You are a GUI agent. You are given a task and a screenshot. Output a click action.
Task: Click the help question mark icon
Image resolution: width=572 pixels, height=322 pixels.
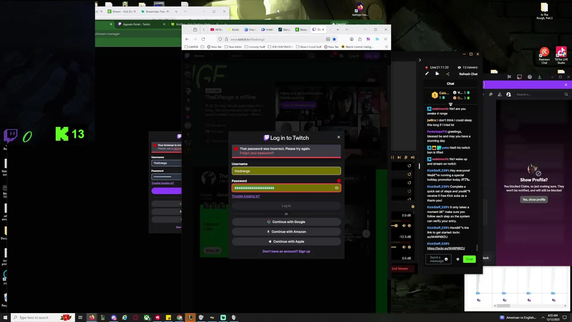(x=530, y=77)
